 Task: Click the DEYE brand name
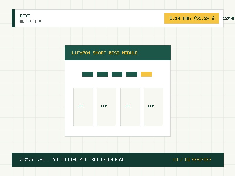pyautogui.click(x=25, y=16)
